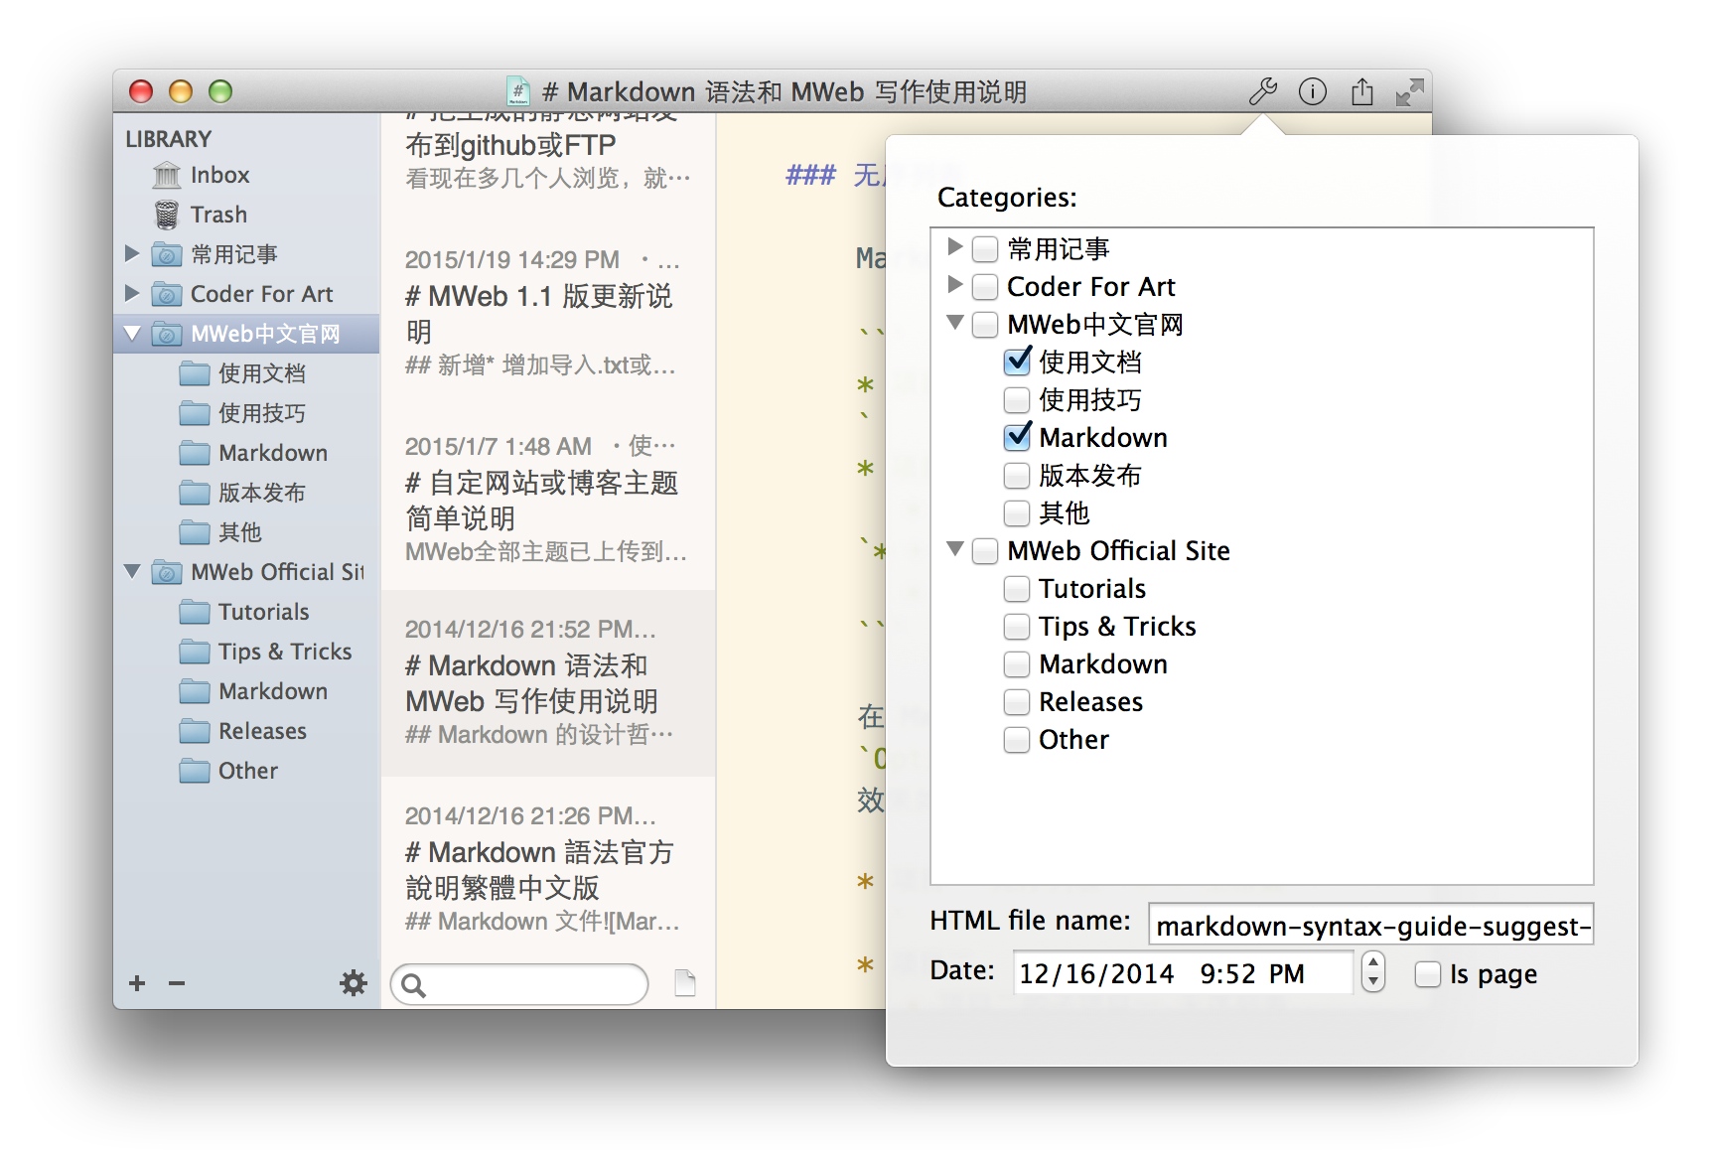The image size is (1712, 1166).
Task: Expand 常用记事 folder in library sidebar
Action: point(132,254)
